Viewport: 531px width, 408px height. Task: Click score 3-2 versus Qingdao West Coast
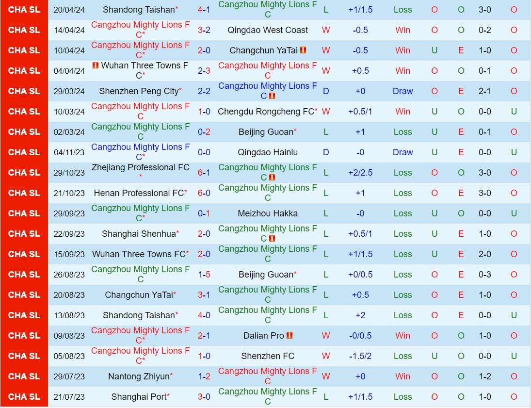tap(204, 30)
